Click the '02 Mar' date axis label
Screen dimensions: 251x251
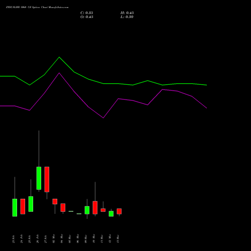point(54,238)
